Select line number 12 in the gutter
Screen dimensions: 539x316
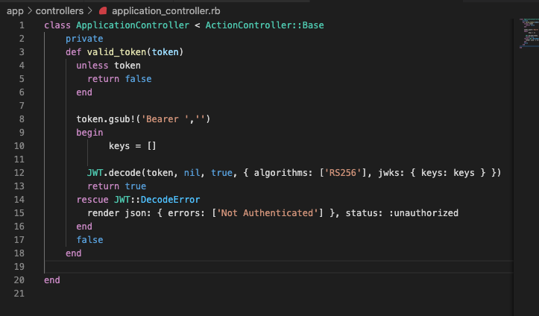19,173
